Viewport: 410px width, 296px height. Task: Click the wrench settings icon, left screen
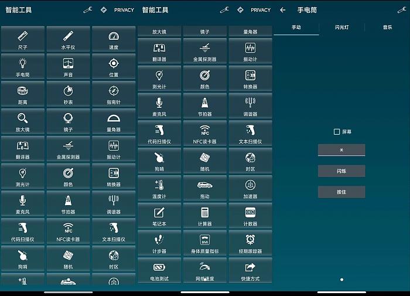click(88, 10)
